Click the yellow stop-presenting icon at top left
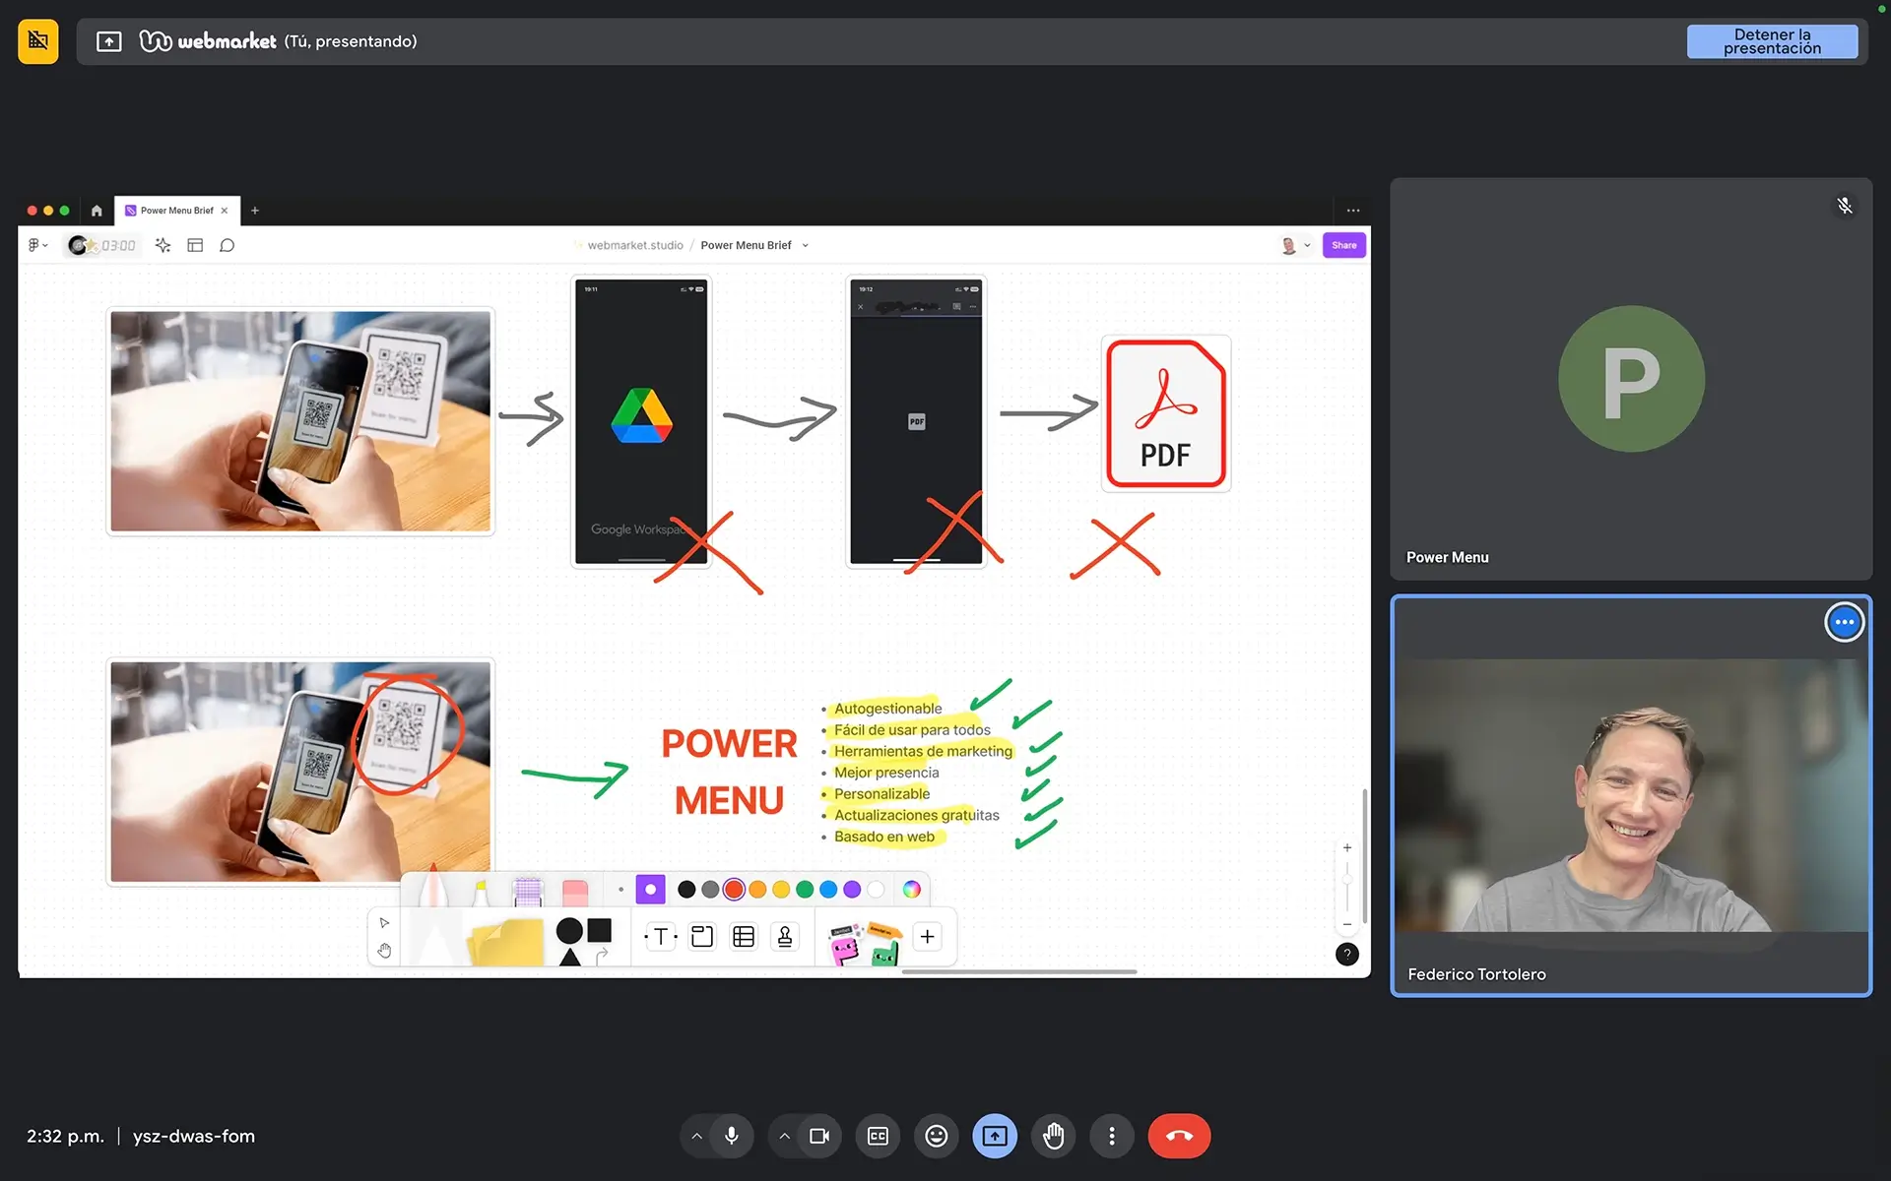The width and height of the screenshot is (1891, 1181). click(x=38, y=41)
